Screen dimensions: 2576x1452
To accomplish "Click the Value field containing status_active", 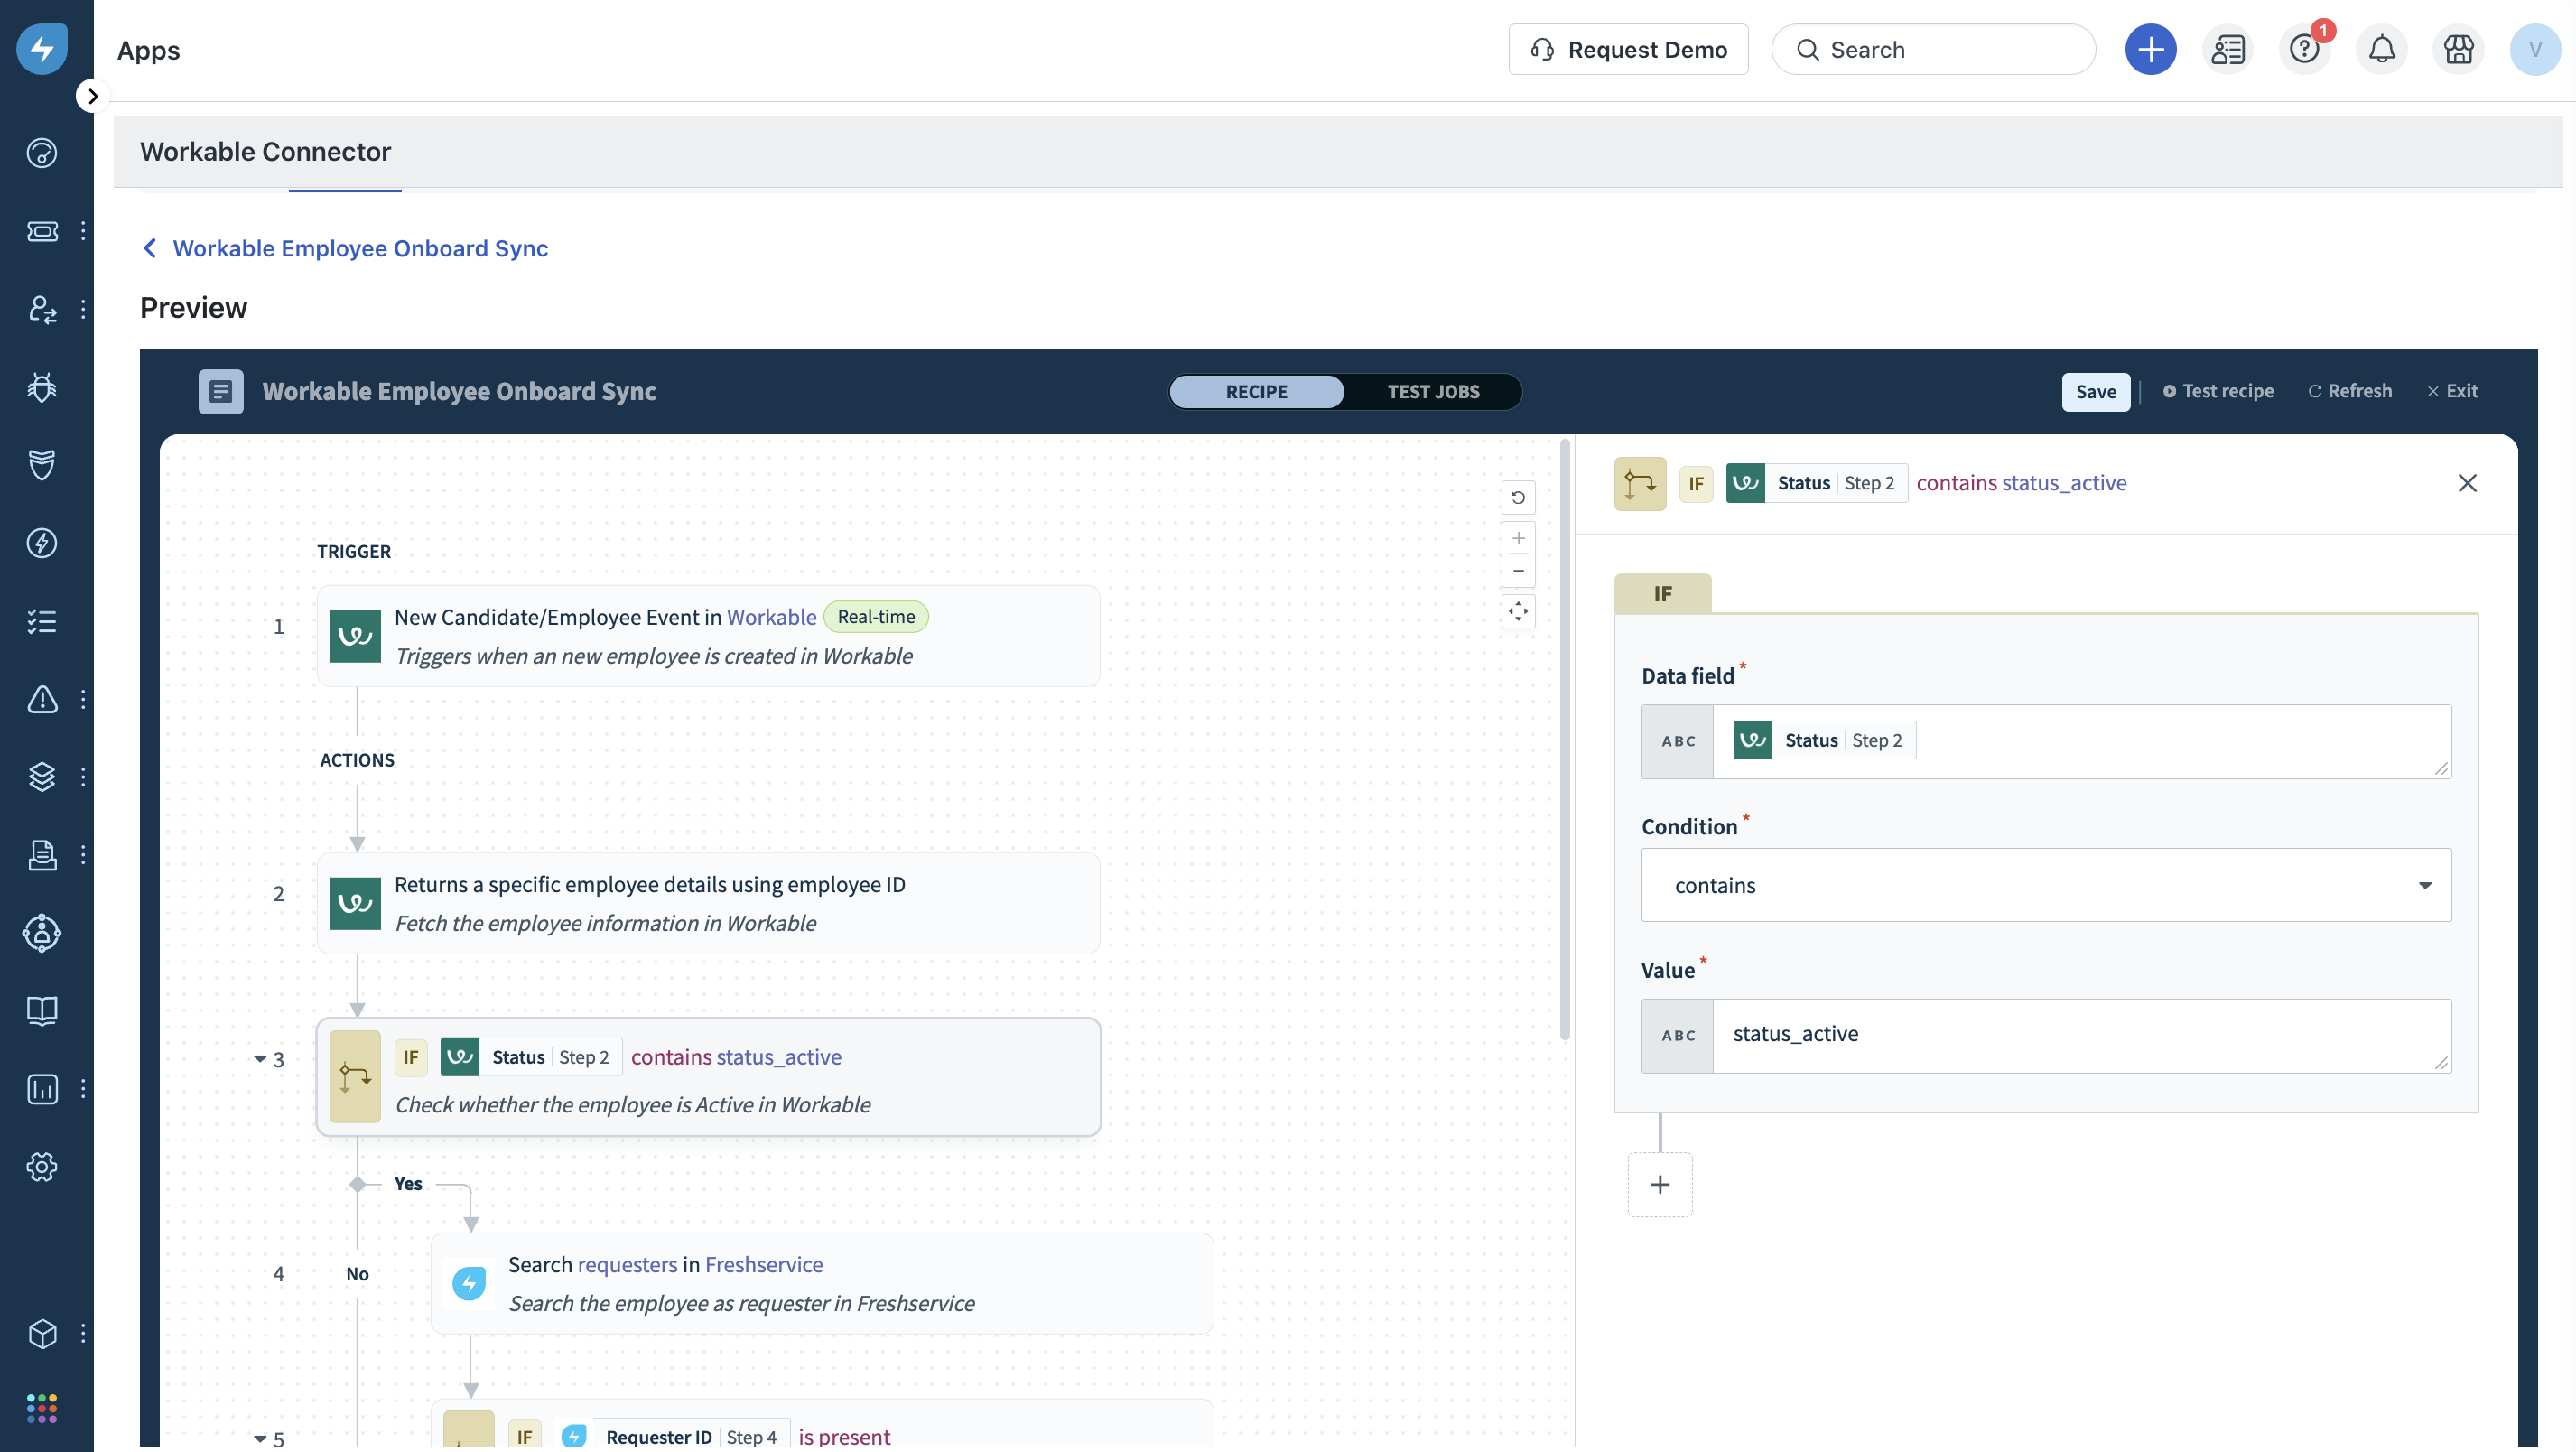I will tap(2080, 1035).
